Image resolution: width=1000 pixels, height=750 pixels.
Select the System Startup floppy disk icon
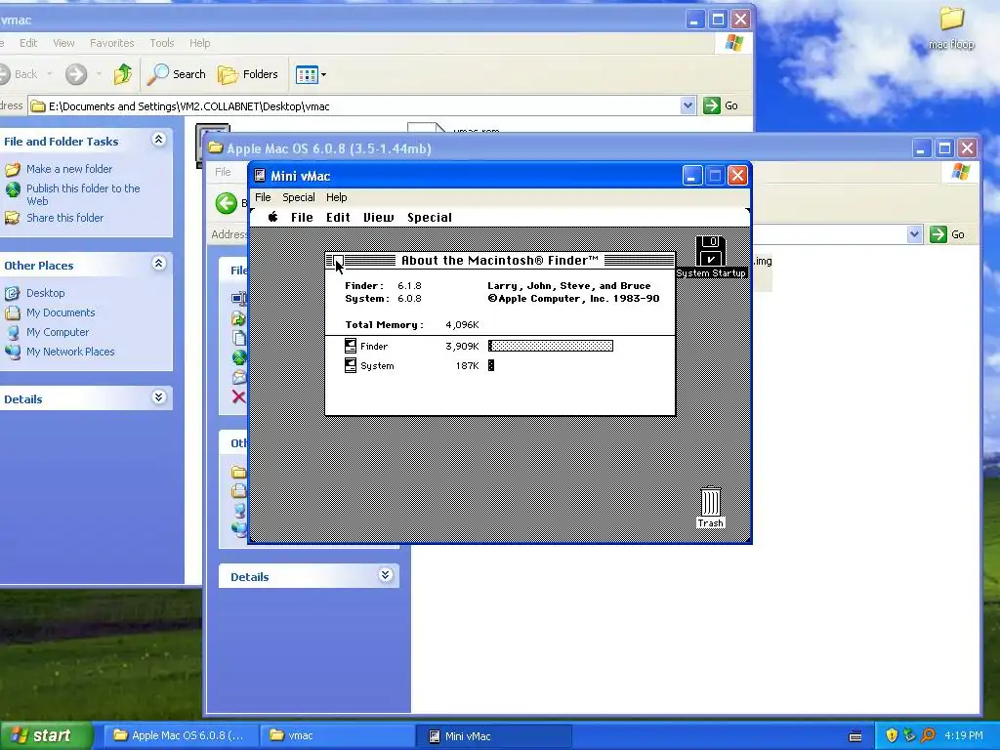click(711, 251)
